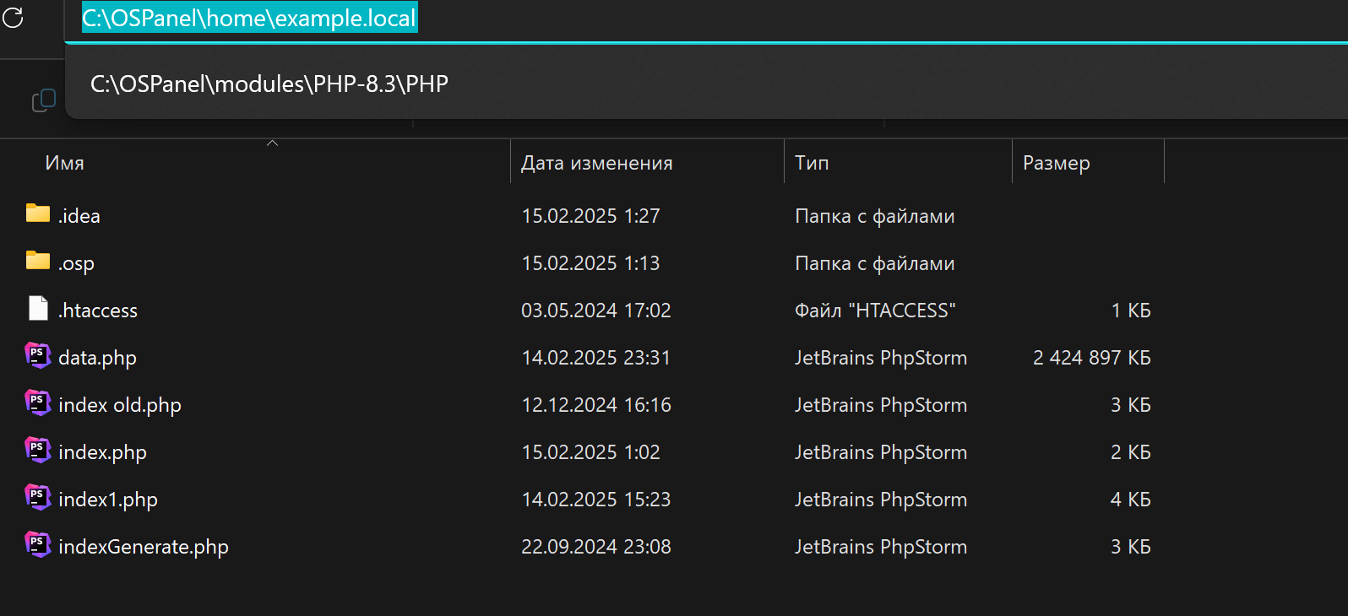Click the PhpStorm icon for index.php

[38, 451]
